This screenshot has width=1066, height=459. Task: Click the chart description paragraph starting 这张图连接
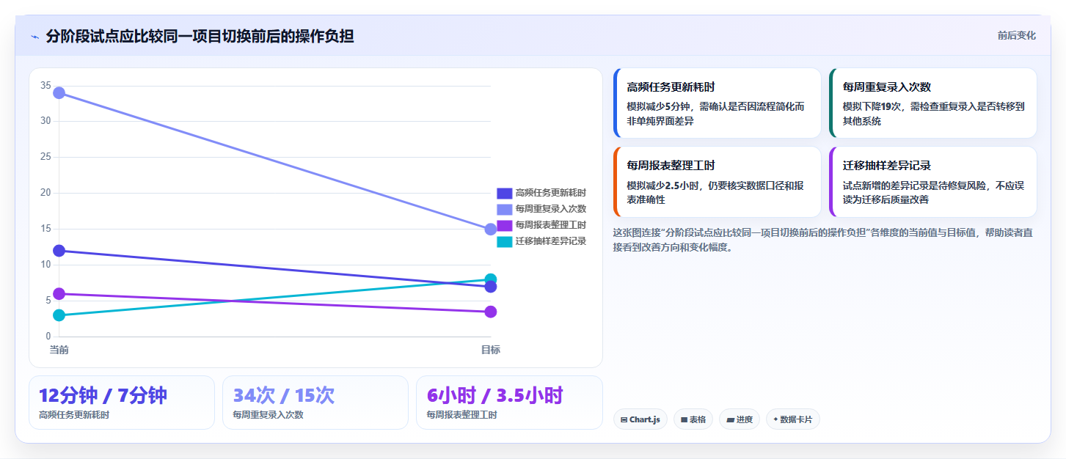click(x=822, y=240)
